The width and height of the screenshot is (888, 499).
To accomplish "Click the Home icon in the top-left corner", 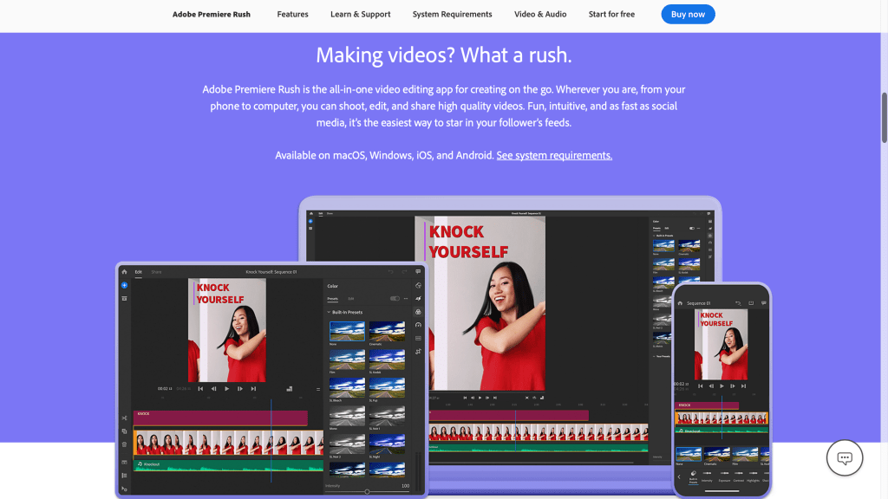I will (x=123, y=271).
